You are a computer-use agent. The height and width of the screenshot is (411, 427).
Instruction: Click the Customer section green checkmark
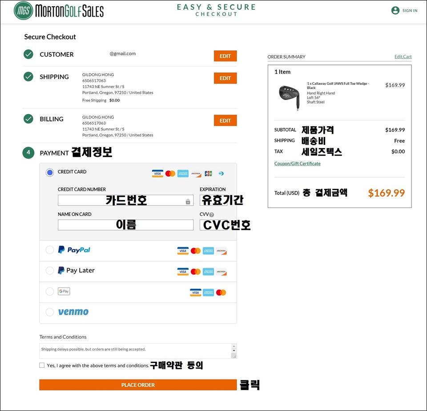28,54
